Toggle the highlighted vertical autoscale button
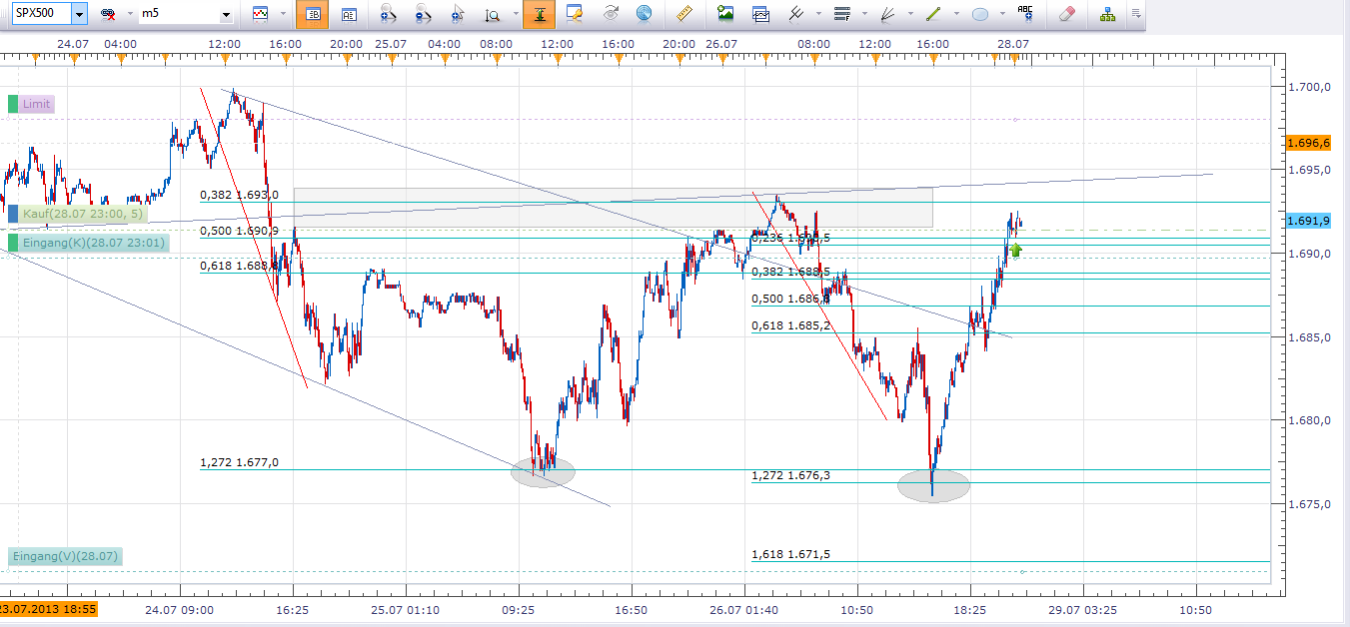Image resolution: width=1350 pixels, height=627 pixels. [x=539, y=15]
